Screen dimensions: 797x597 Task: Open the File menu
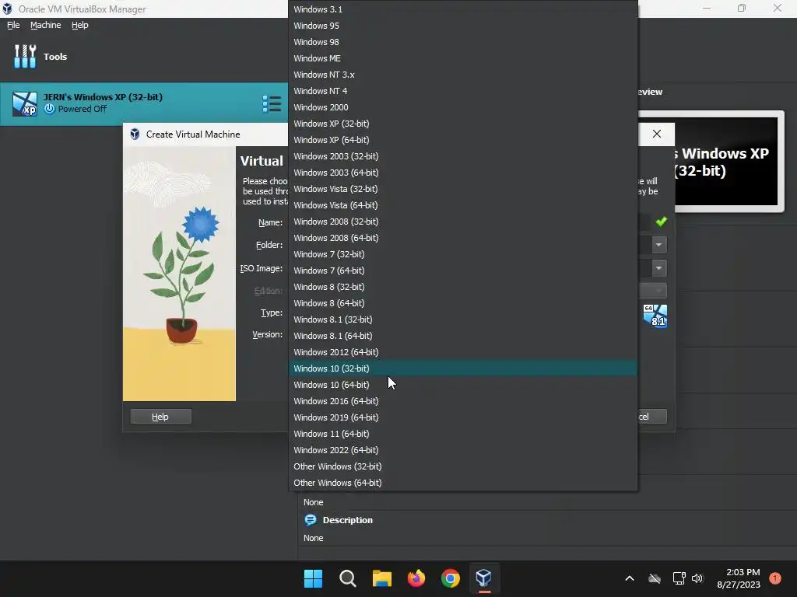13,25
